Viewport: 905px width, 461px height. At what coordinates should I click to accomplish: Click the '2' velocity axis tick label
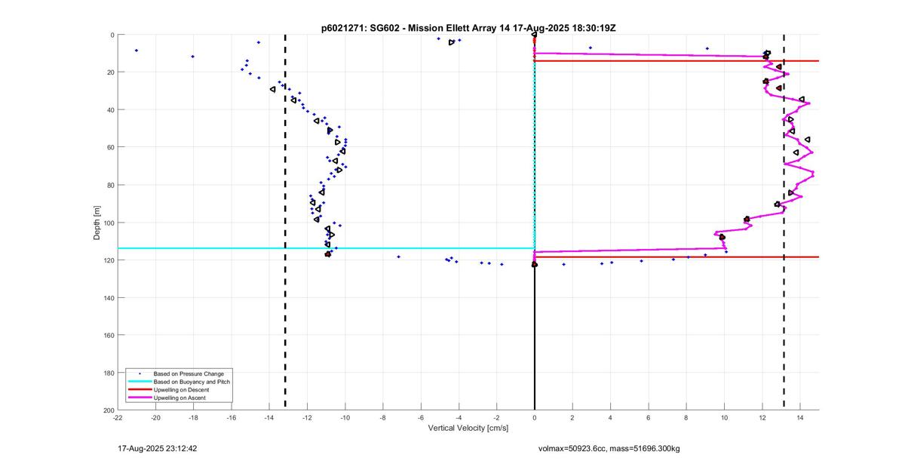[x=572, y=417]
